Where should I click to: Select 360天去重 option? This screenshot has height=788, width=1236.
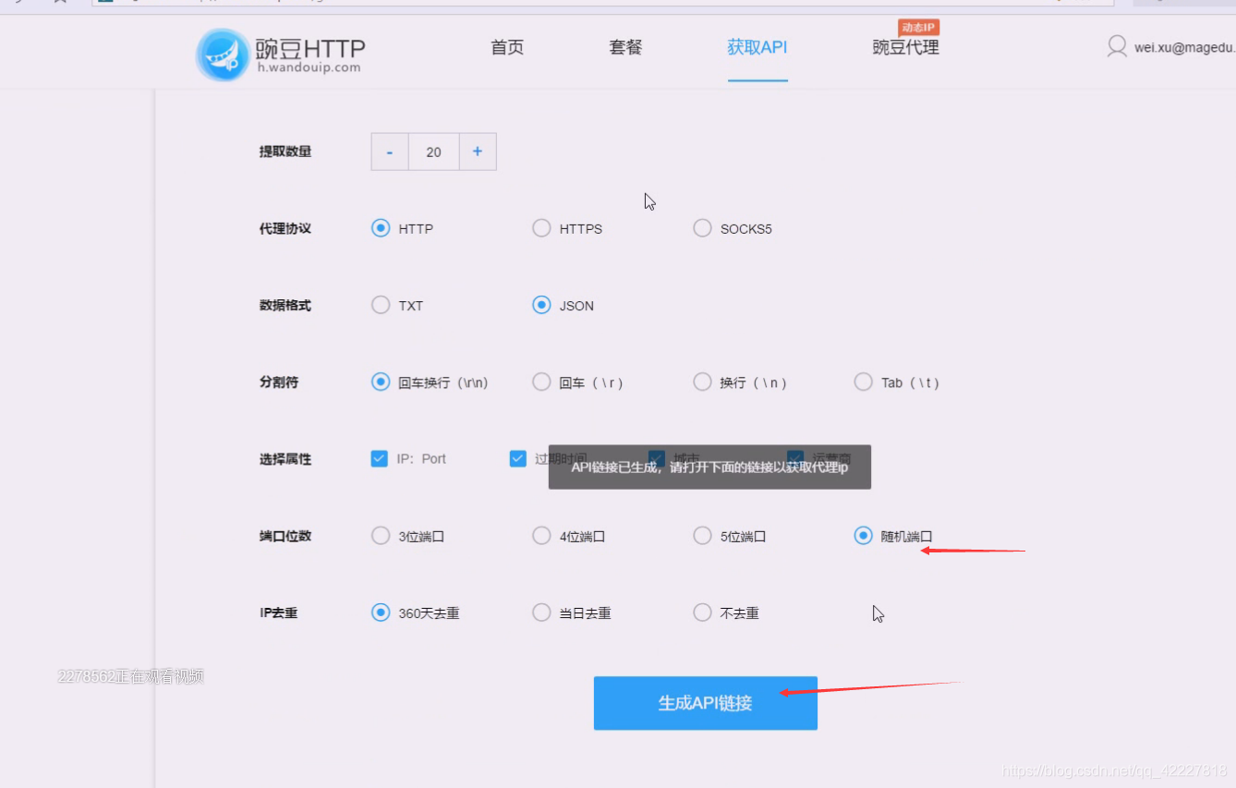click(x=381, y=612)
